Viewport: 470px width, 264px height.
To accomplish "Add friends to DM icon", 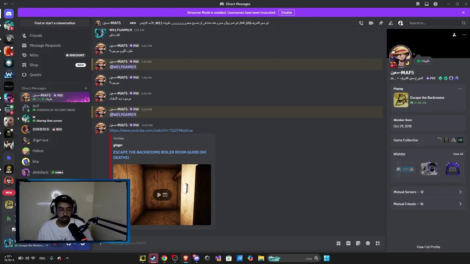I will pos(391,23).
